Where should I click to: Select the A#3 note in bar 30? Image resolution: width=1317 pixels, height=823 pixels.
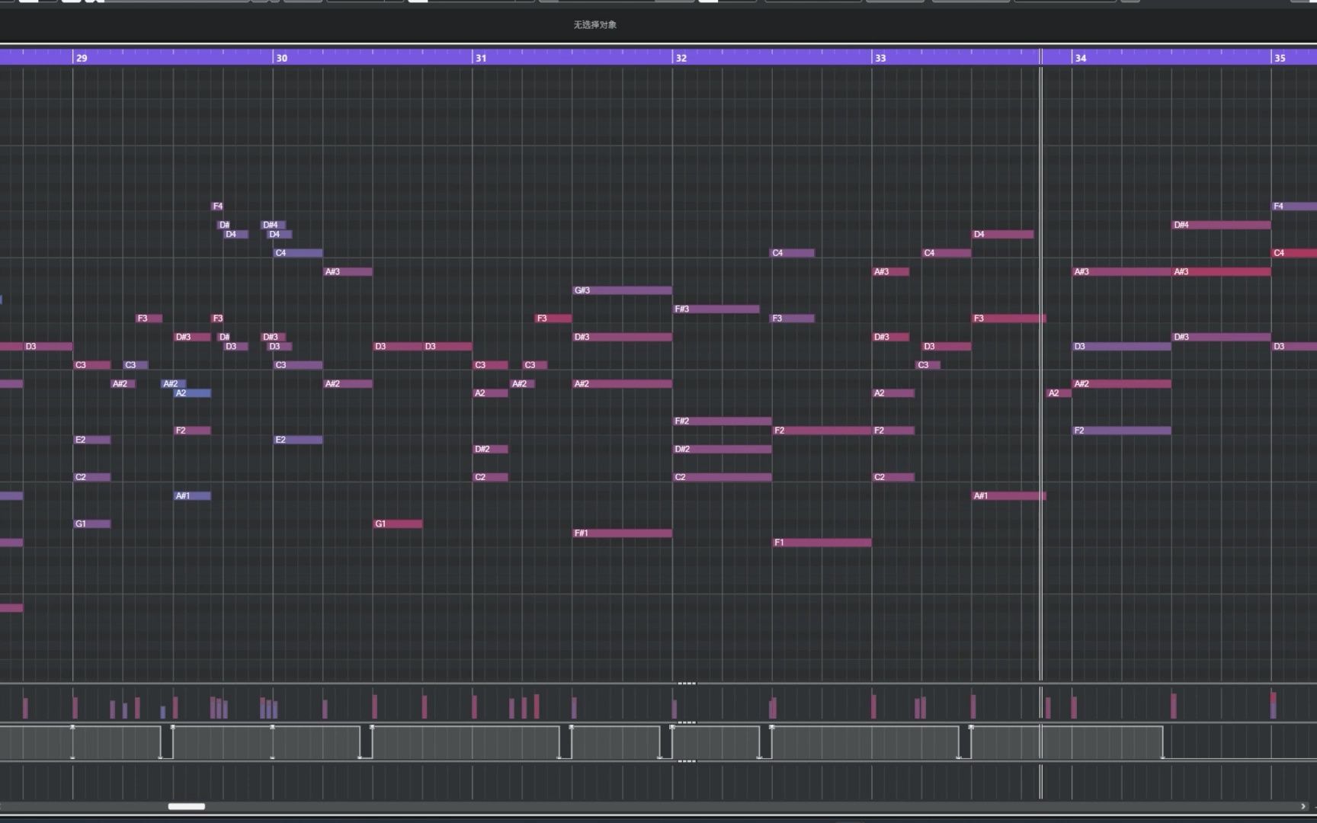tap(348, 271)
